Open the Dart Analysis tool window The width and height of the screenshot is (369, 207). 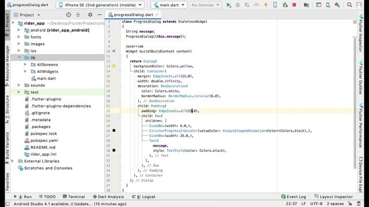(x=108, y=197)
